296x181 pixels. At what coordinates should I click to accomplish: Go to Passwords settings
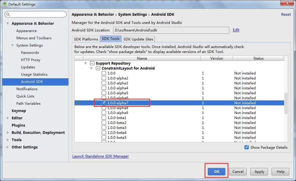(30, 53)
